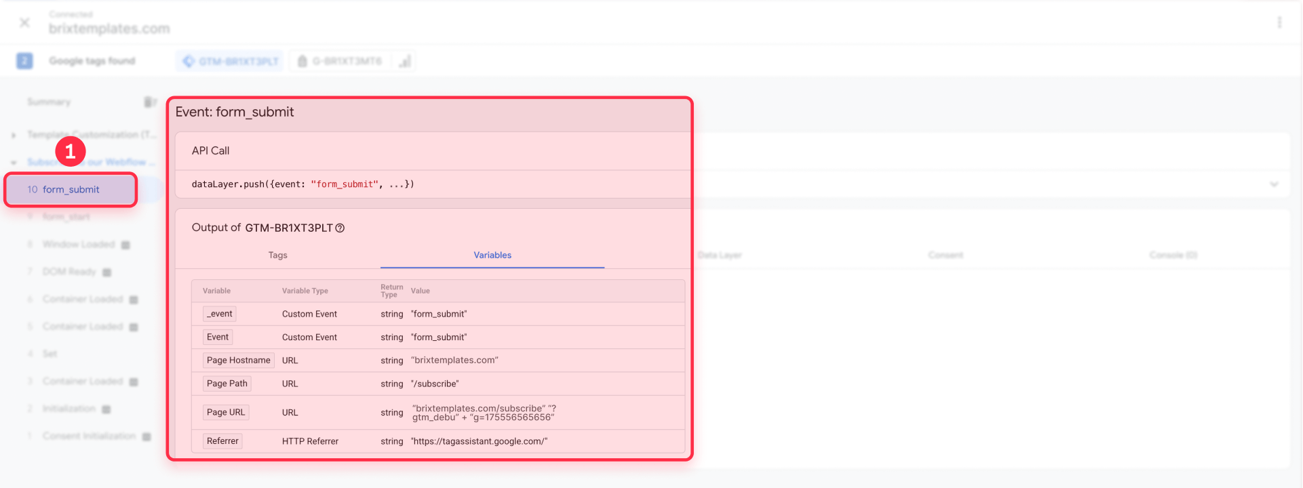Switch to the Data Layer tab
The height and width of the screenshot is (488, 1303).
pos(720,256)
